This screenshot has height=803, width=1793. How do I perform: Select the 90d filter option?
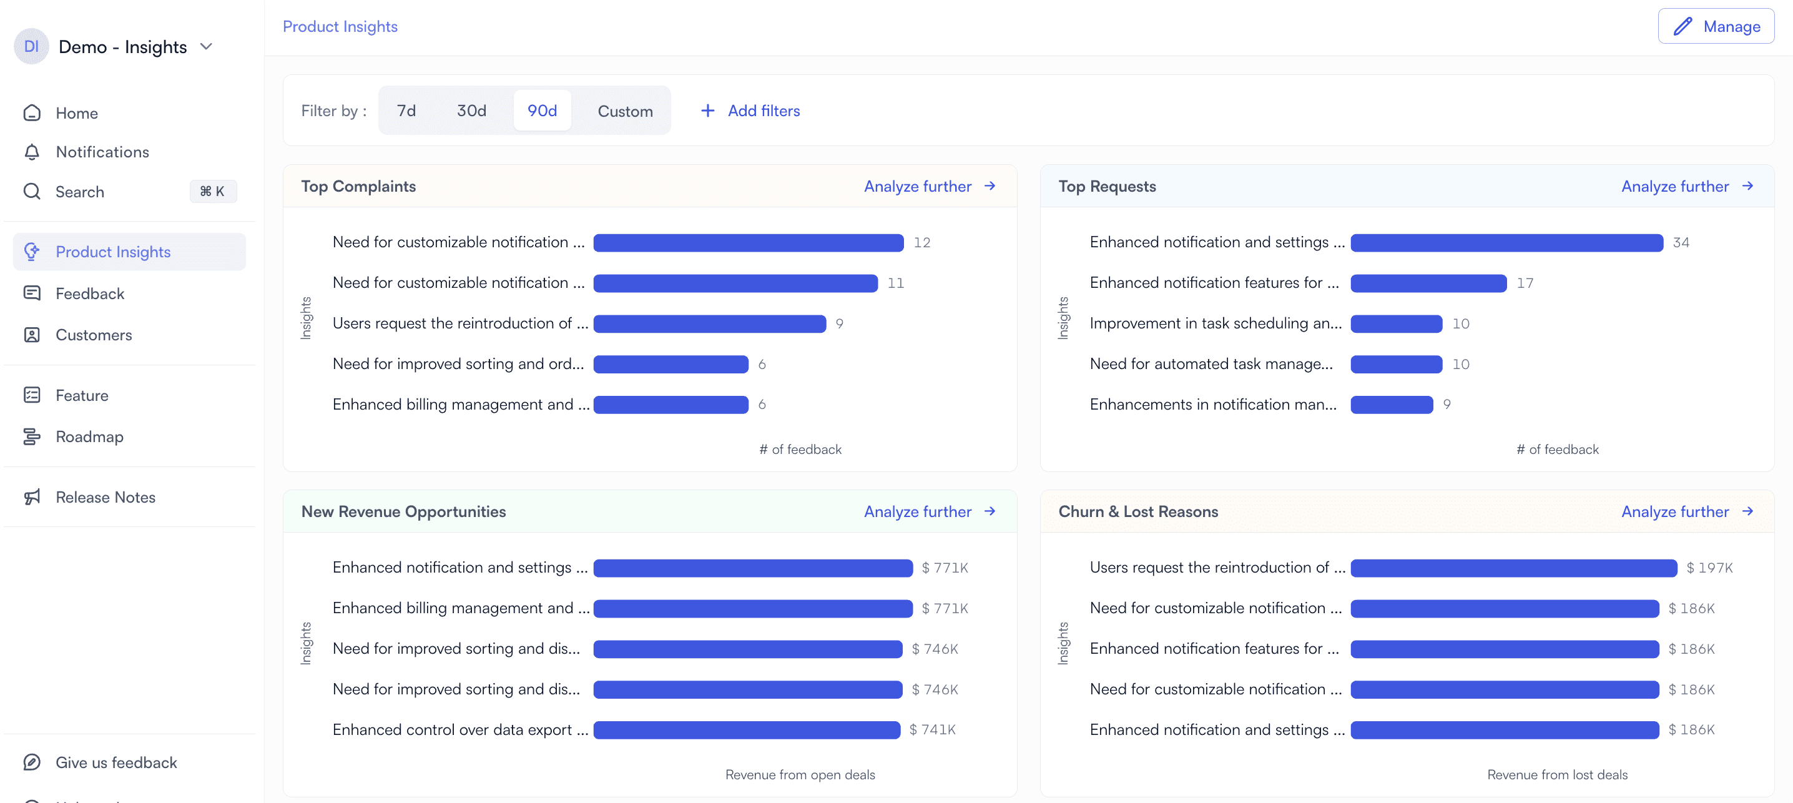click(x=543, y=111)
